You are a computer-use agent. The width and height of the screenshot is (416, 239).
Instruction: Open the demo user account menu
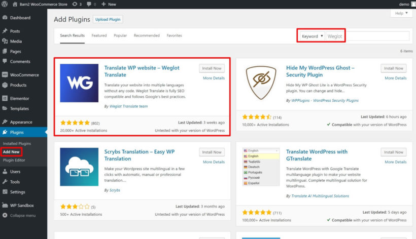(407, 4)
